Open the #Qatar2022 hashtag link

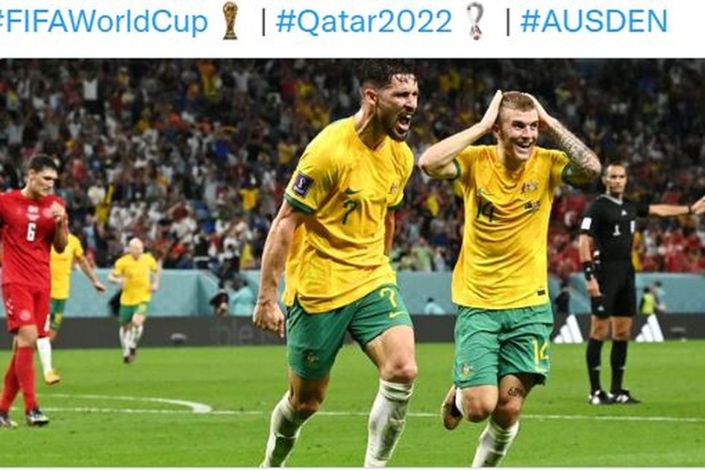[x=364, y=21]
